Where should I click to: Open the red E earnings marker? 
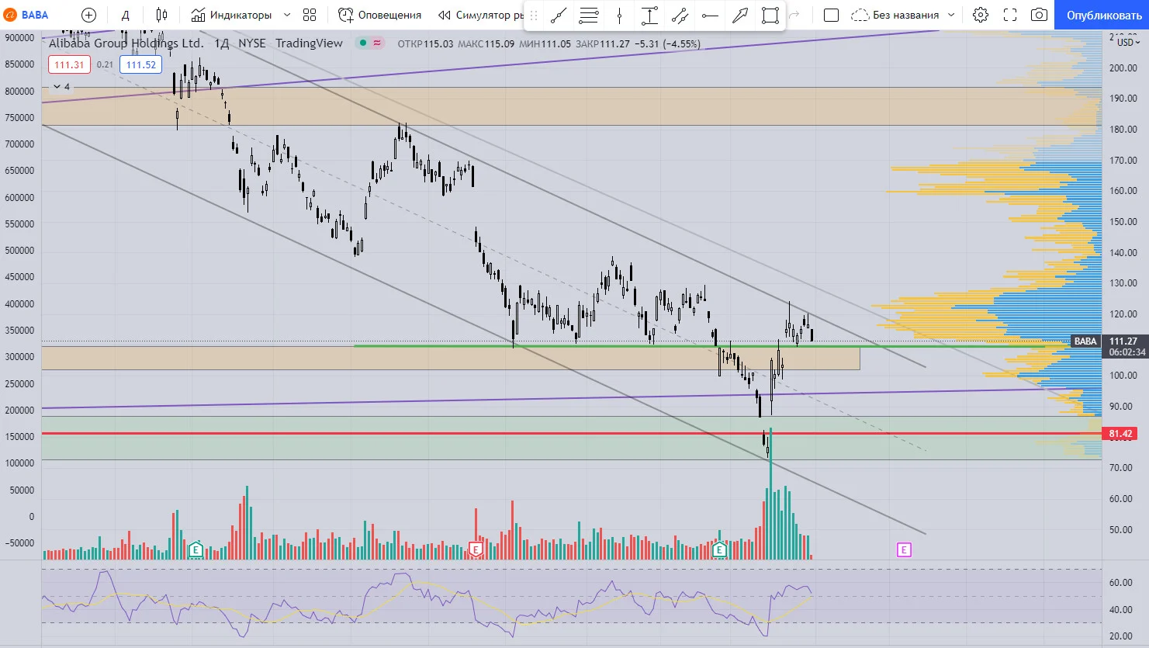tap(476, 550)
